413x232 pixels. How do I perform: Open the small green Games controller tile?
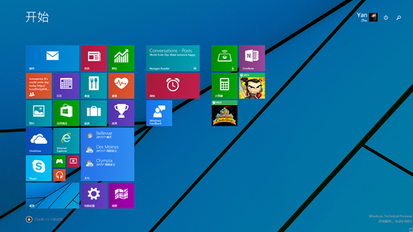59,161
